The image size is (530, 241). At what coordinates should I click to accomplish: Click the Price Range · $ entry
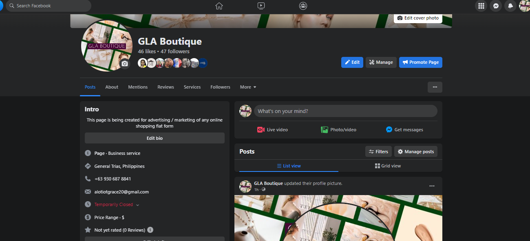(109, 217)
